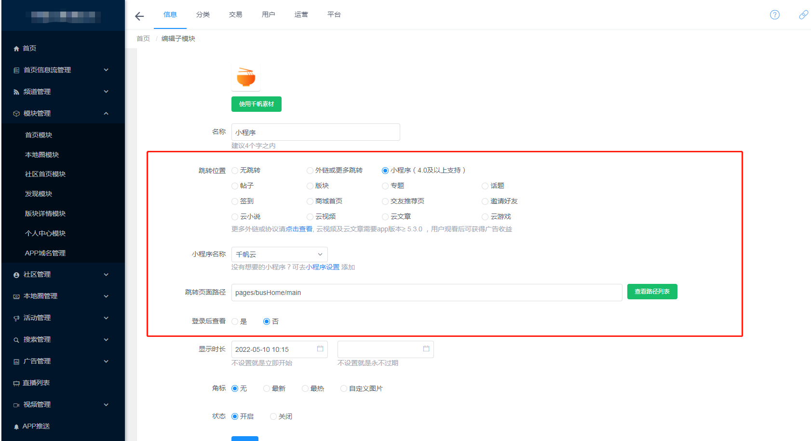Click the 活动管理 icon
The image size is (811, 441).
coord(16,318)
